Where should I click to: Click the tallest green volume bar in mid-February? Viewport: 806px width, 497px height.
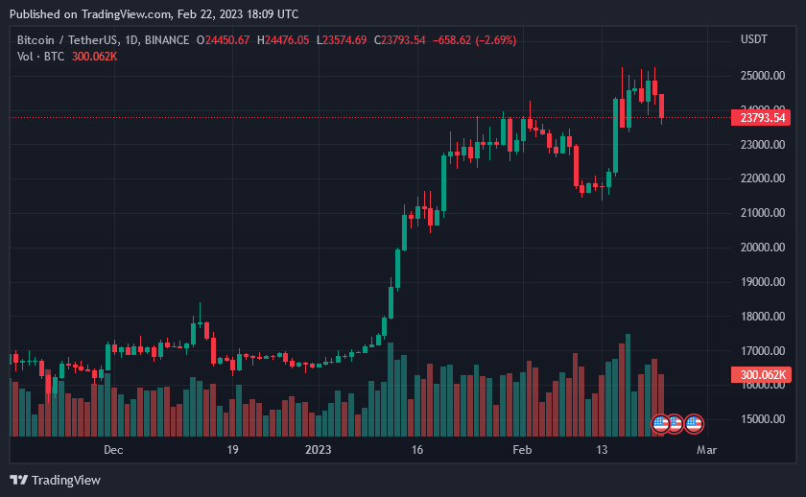point(628,385)
